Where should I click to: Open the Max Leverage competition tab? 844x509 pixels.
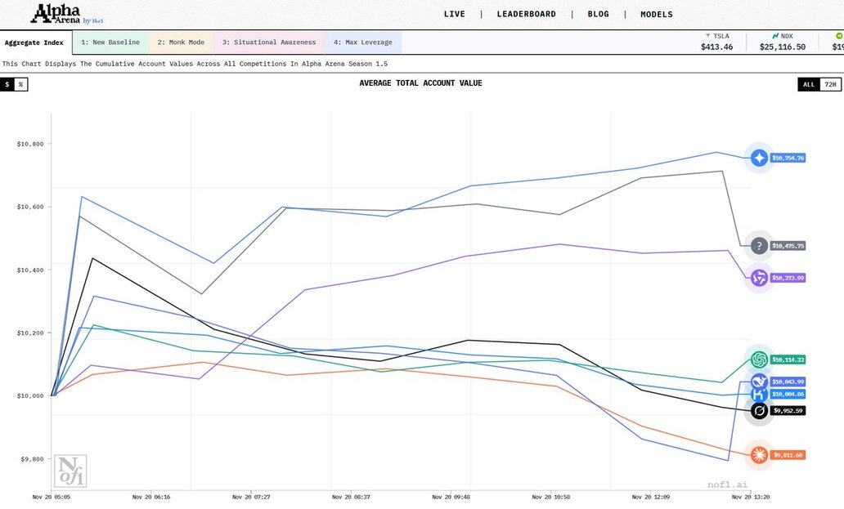click(x=362, y=42)
